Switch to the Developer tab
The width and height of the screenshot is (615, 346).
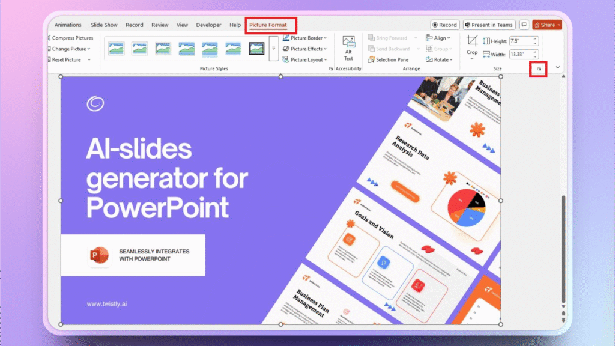pyautogui.click(x=208, y=25)
